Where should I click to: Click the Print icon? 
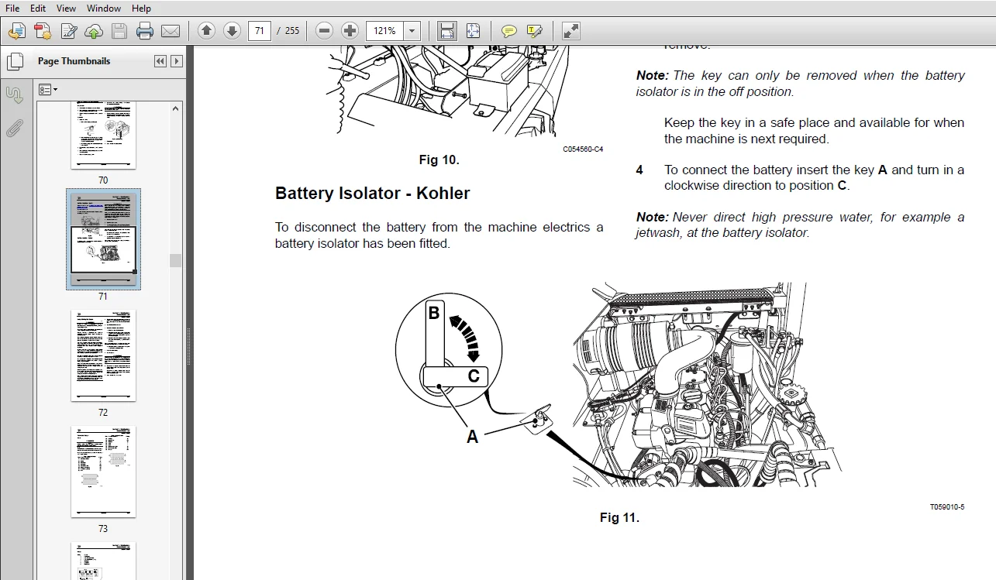pyautogui.click(x=145, y=31)
